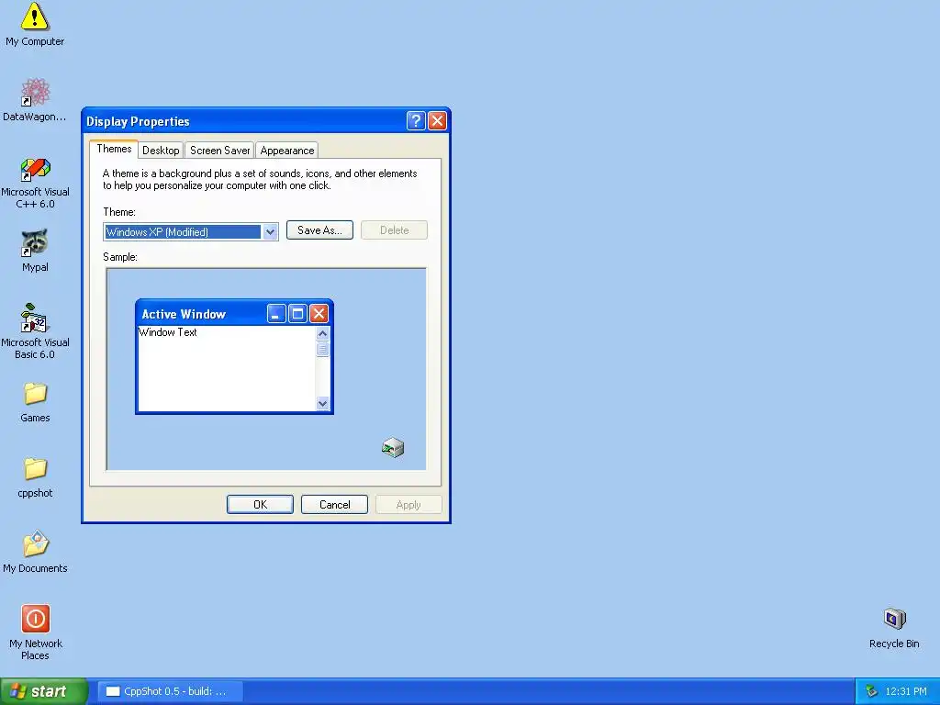Click sample Active Window close button

(319, 314)
